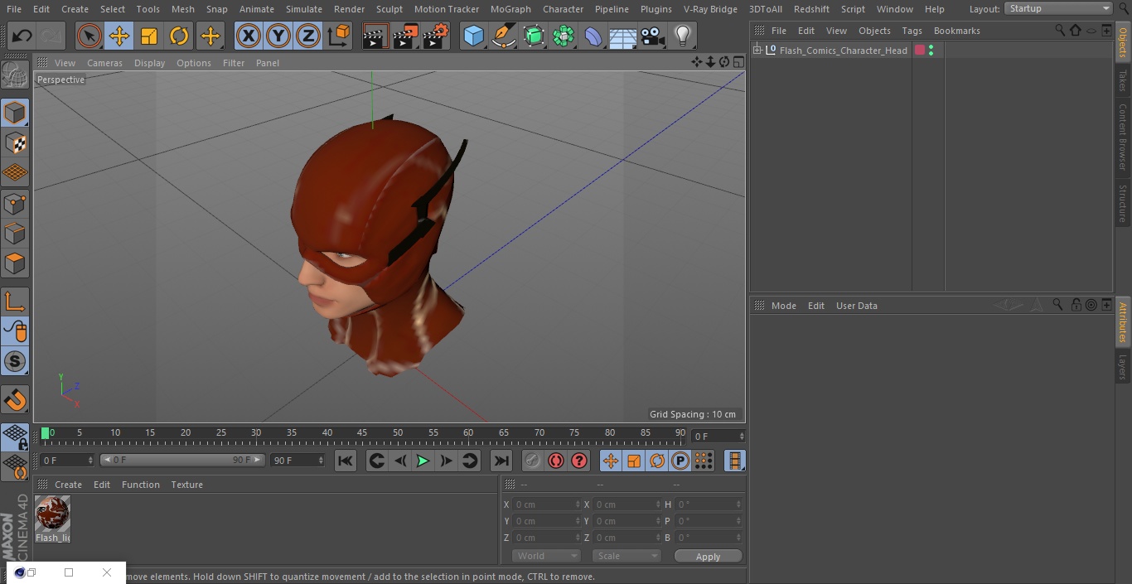Add a Cube primitive object
Screen dimensions: 1132x584
pos(473,36)
